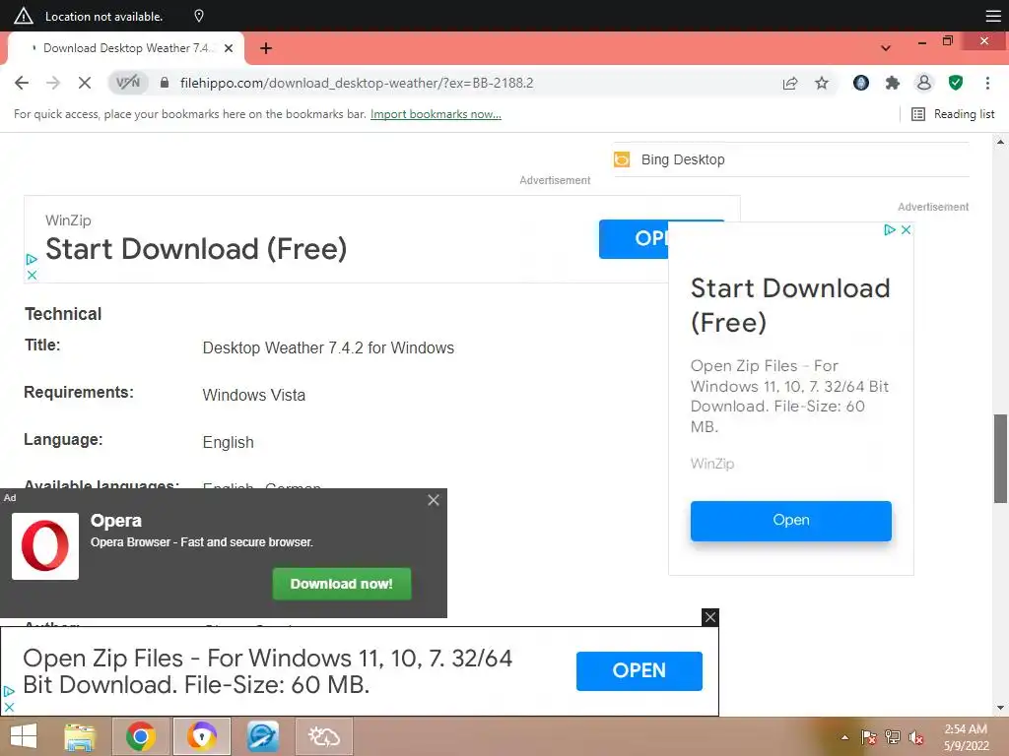The height and width of the screenshot is (756, 1009).
Task: Close the WinZip banner ad with its X
Action: click(32, 276)
